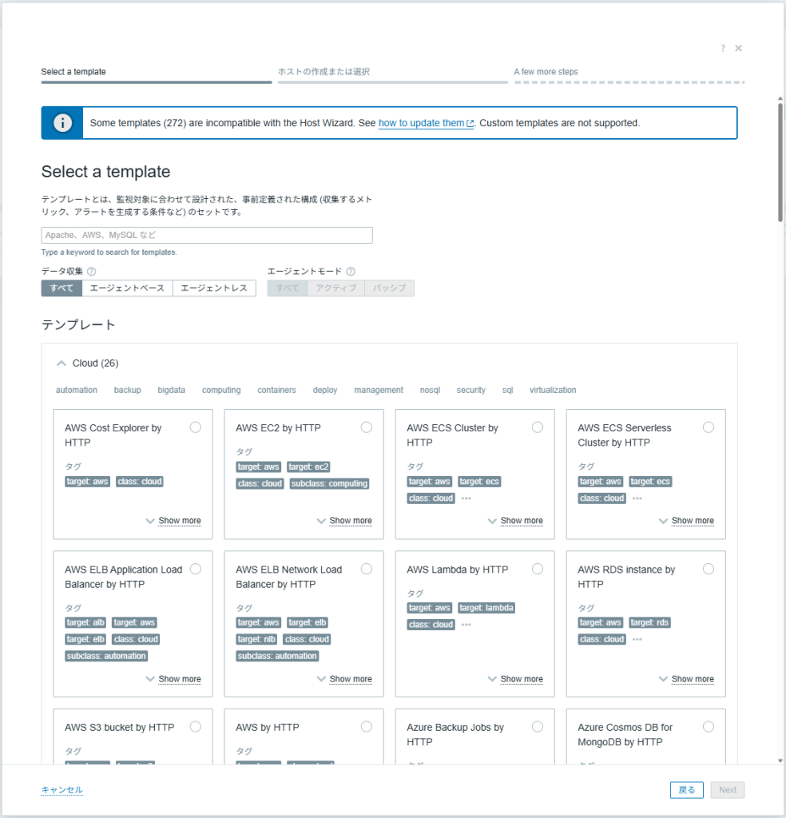Click the 'target: alb' tag on ELB Application card
Viewport: 786px width, 818px height.
tap(85, 622)
